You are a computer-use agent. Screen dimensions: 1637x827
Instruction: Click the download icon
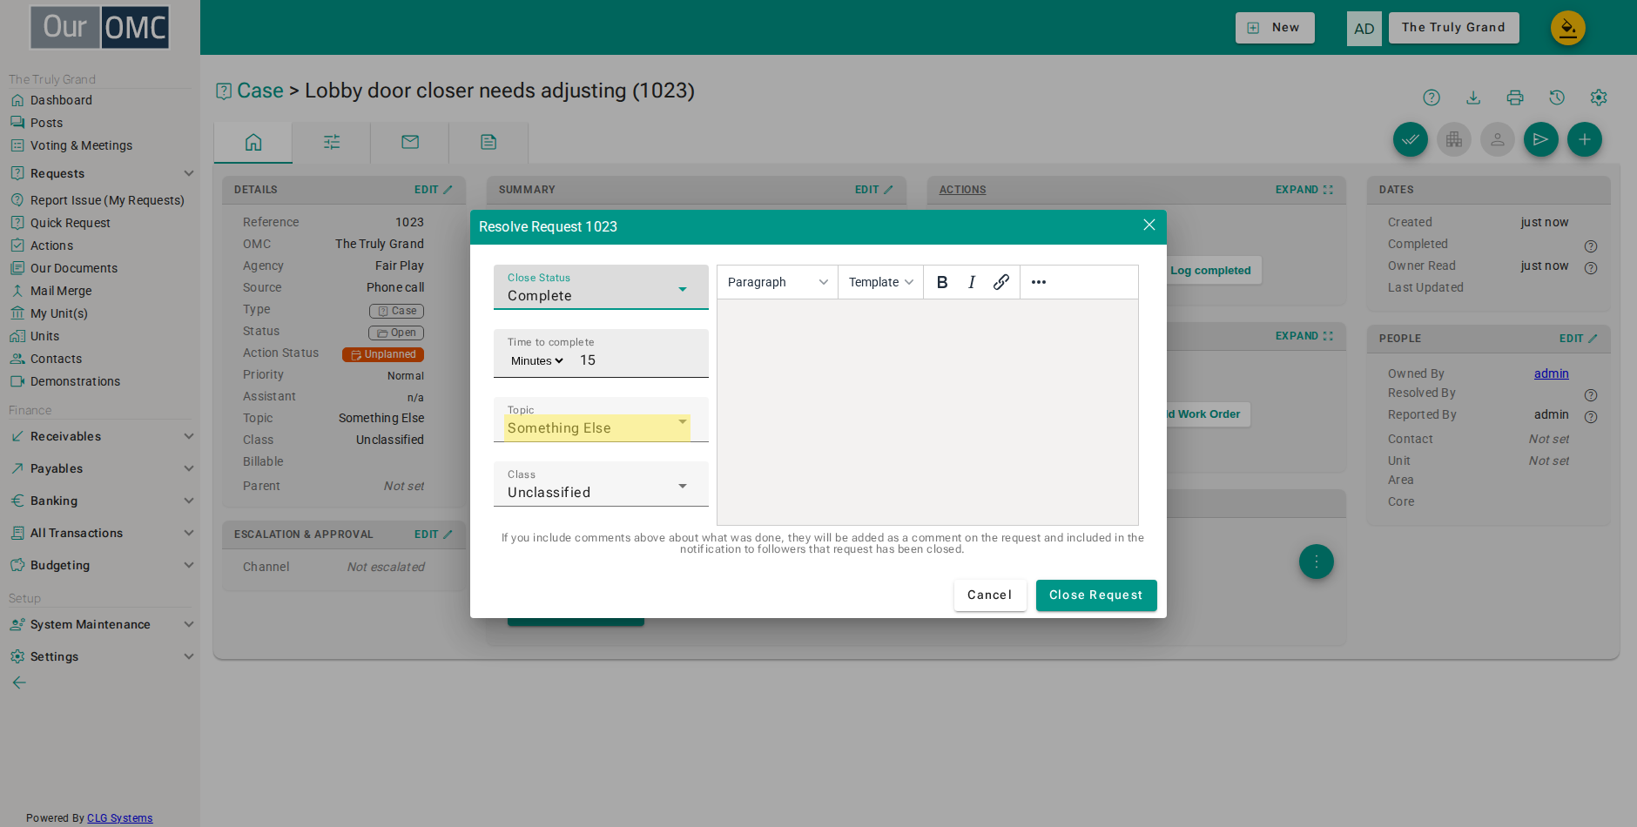coord(1473,97)
